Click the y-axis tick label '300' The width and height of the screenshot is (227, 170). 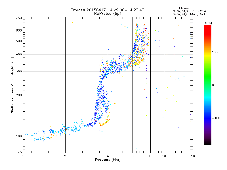19,71
